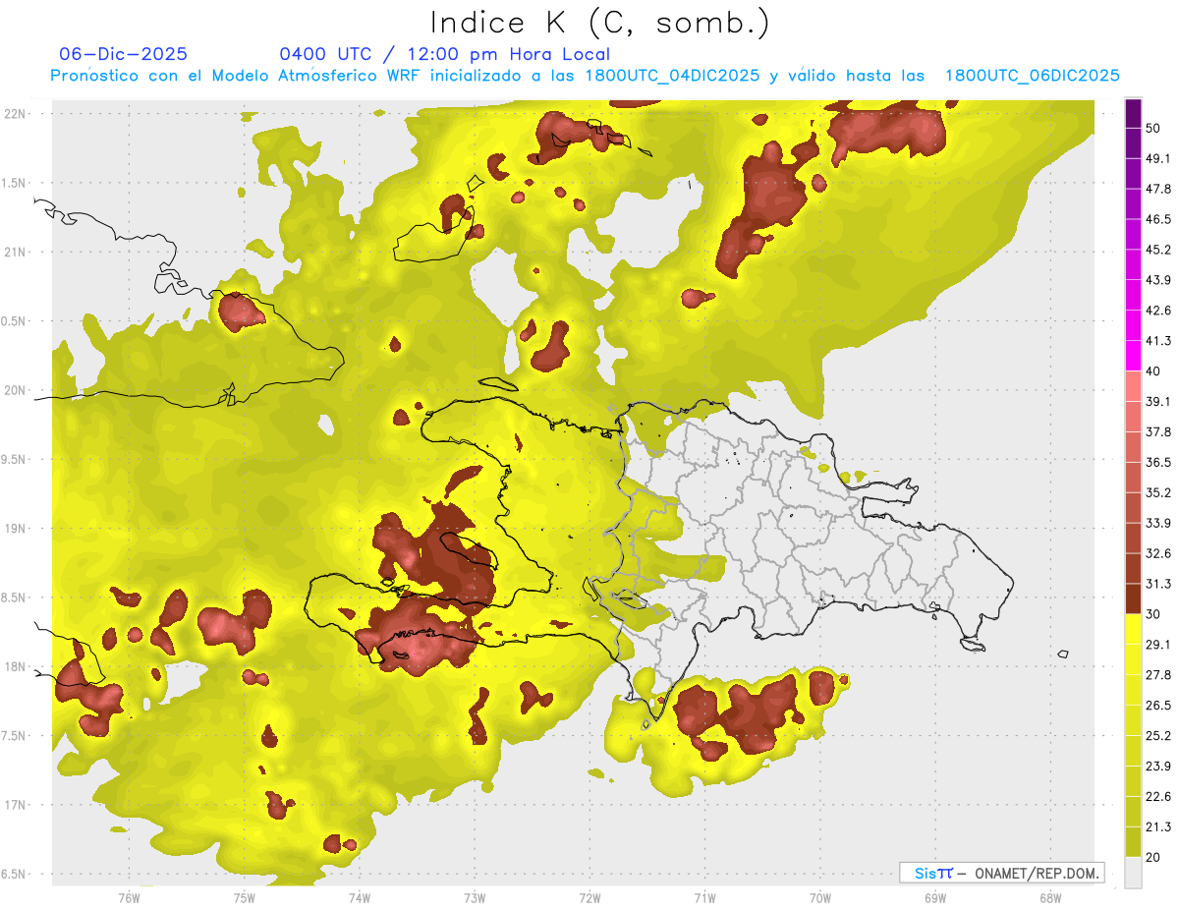Select the date label '06-Dic-2025'
Viewport: 1179px width, 911px height.
tap(123, 55)
